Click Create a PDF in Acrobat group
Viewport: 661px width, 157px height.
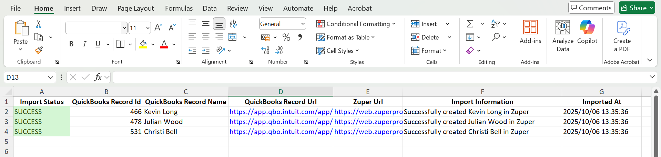(x=622, y=36)
